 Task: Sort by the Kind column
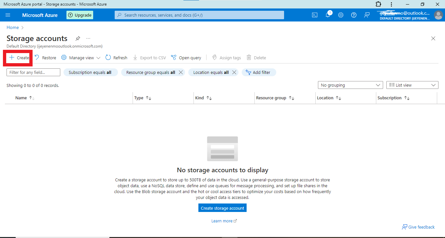click(x=204, y=98)
